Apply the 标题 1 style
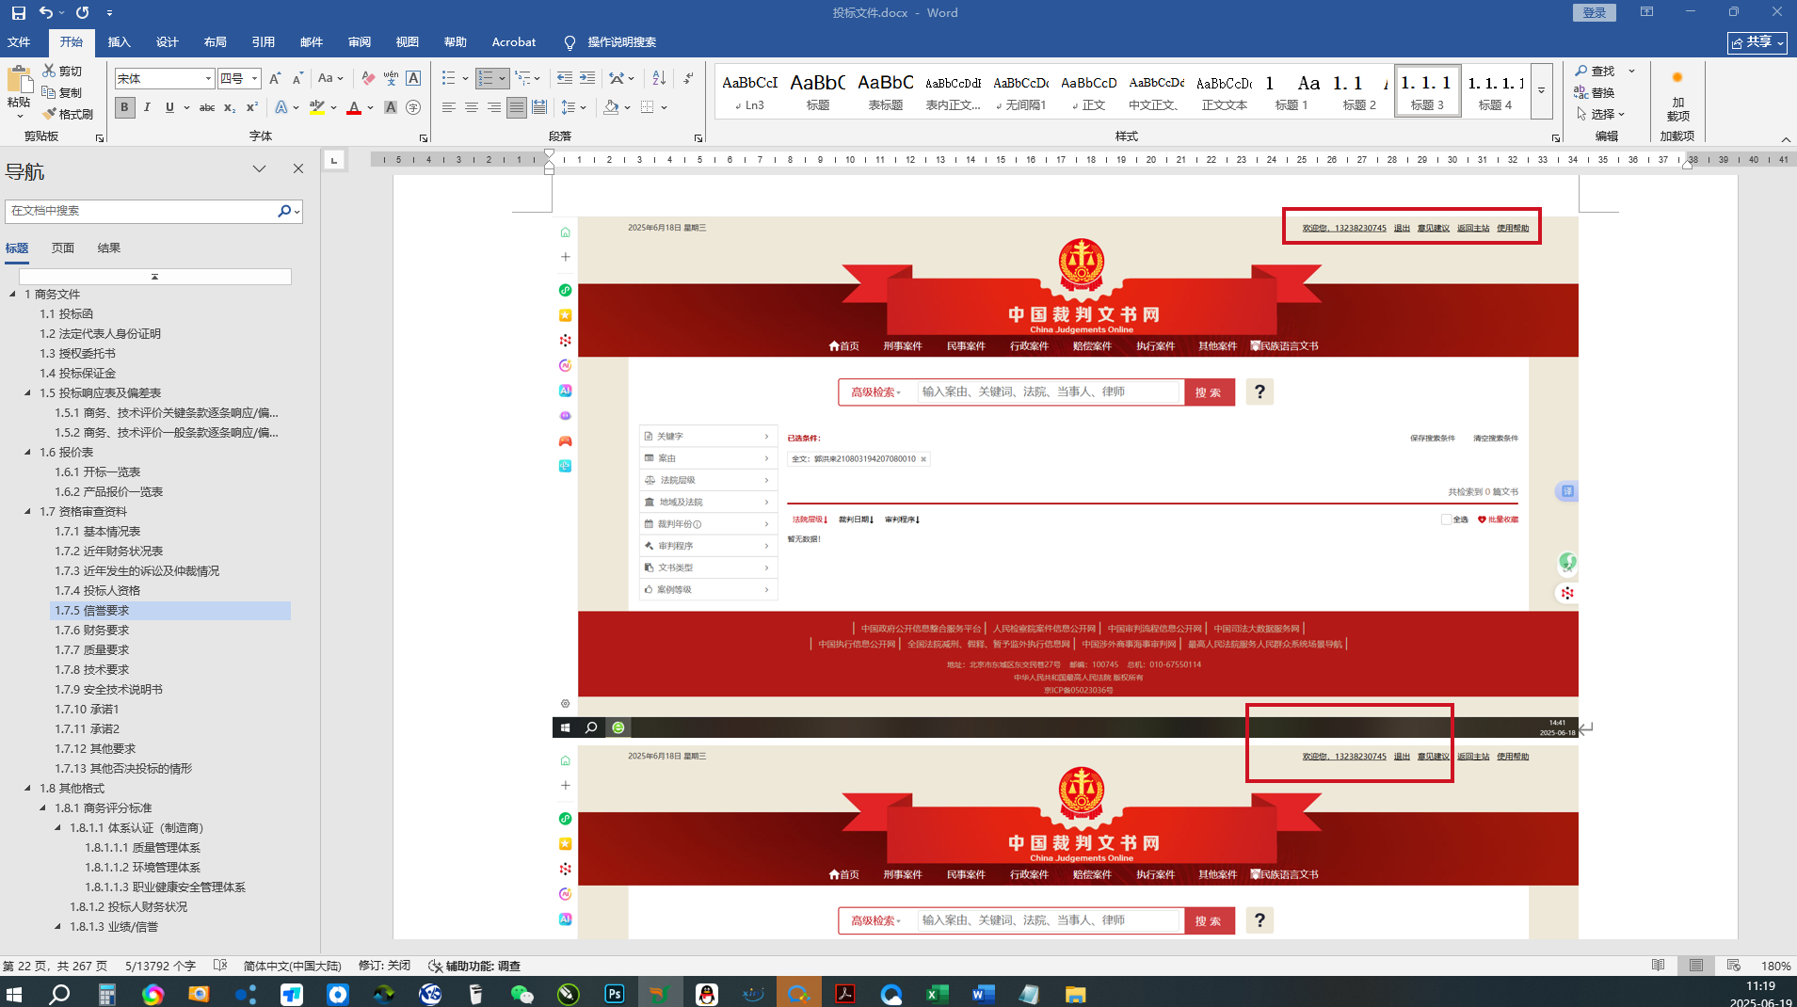 point(1292,91)
